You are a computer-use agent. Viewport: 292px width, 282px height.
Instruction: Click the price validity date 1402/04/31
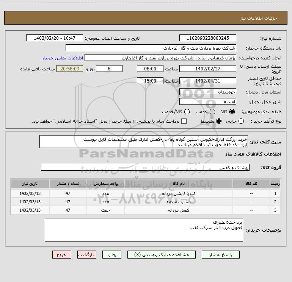208,81
